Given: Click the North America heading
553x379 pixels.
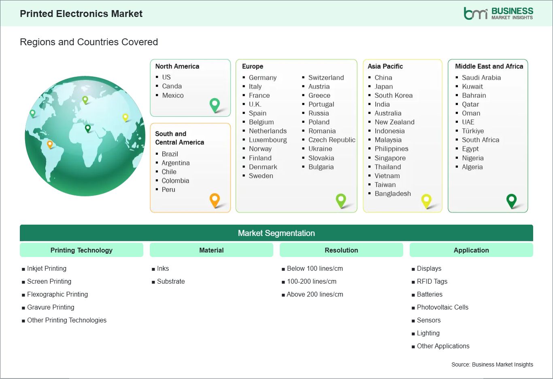Looking at the screenshot, I should pyautogui.click(x=177, y=66).
